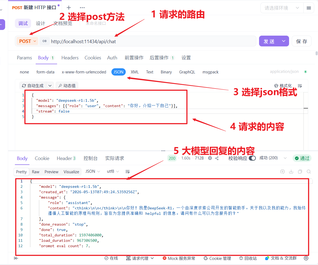Select the Binary body type

click(x=166, y=72)
